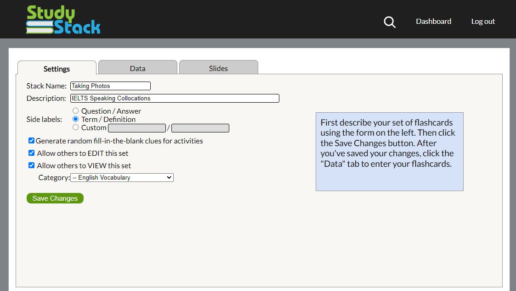Select the Settings tab

pyautogui.click(x=57, y=69)
